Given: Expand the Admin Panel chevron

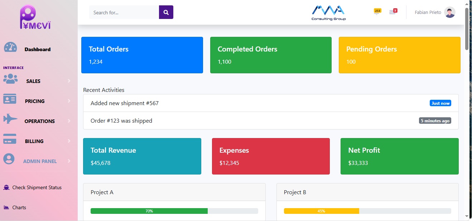Looking at the screenshot, I should pos(69,161).
